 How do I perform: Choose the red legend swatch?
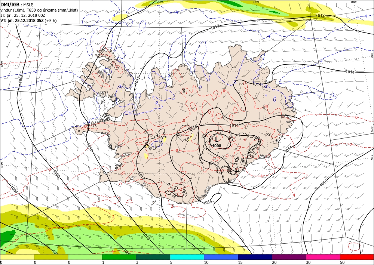tap(357, 257)
